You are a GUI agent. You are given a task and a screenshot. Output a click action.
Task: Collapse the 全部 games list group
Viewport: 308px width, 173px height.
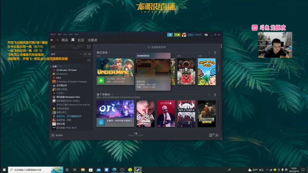[x=51, y=66]
